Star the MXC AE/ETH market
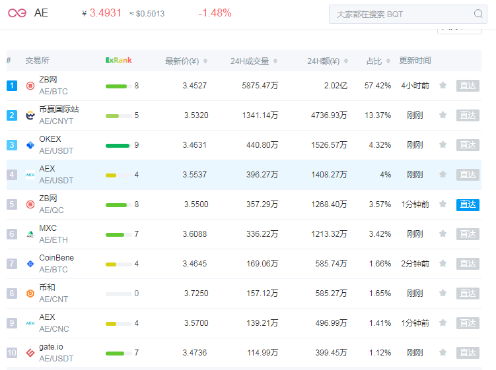Screen dimensions: 496x370 click(443, 234)
